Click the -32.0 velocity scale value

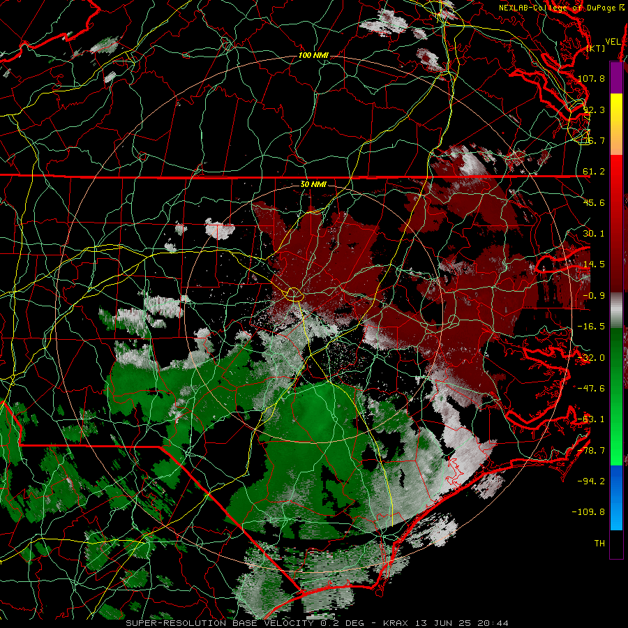coord(591,358)
